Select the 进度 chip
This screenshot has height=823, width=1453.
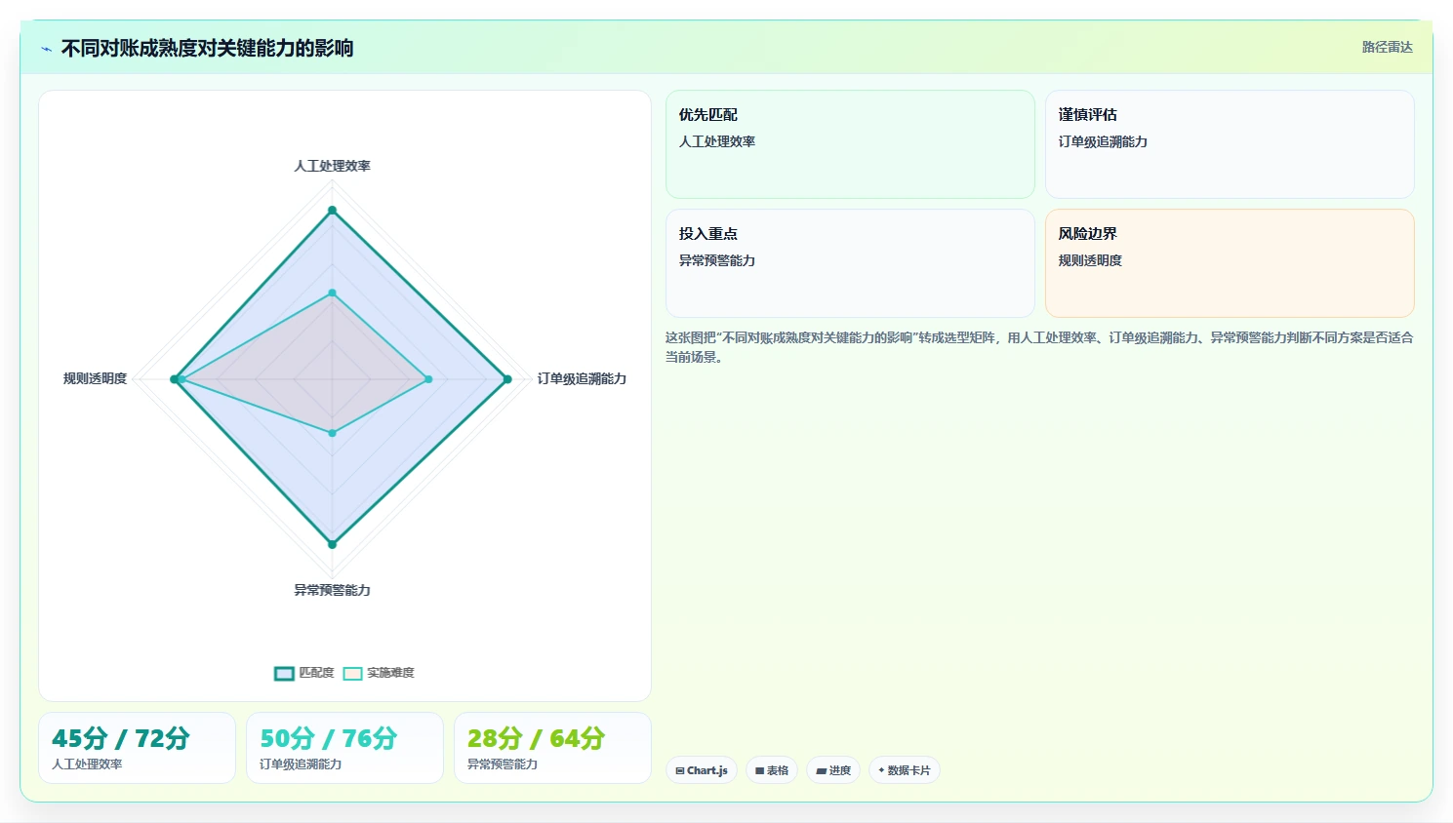(x=833, y=770)
